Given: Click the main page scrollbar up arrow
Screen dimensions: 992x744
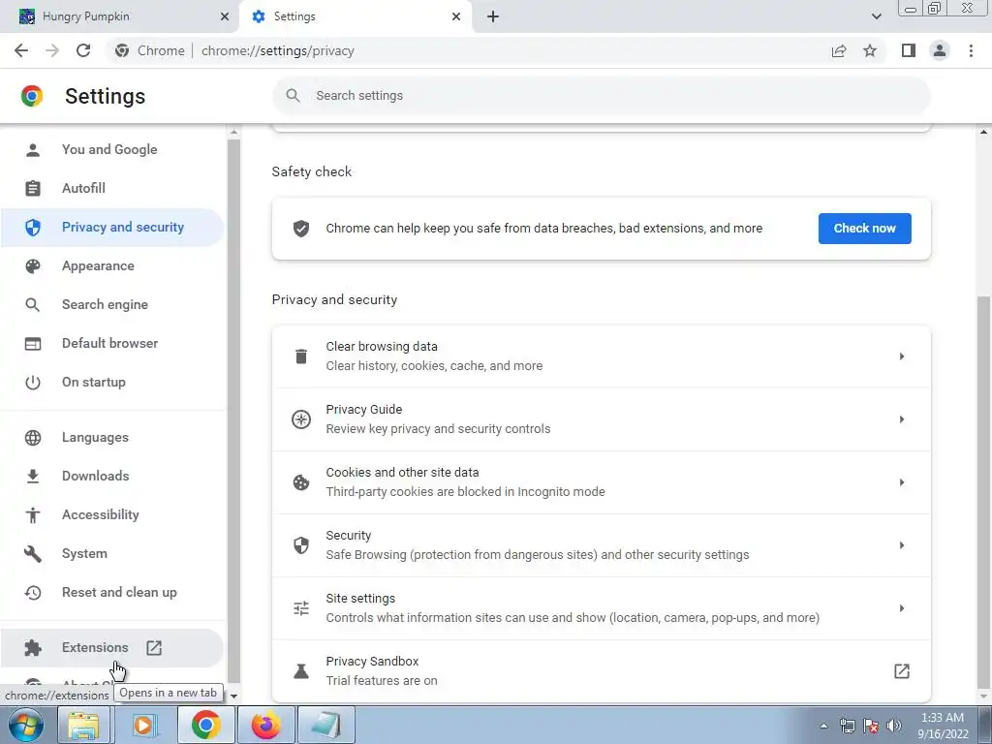Looking at the screenshot, I should pos(984,132).
